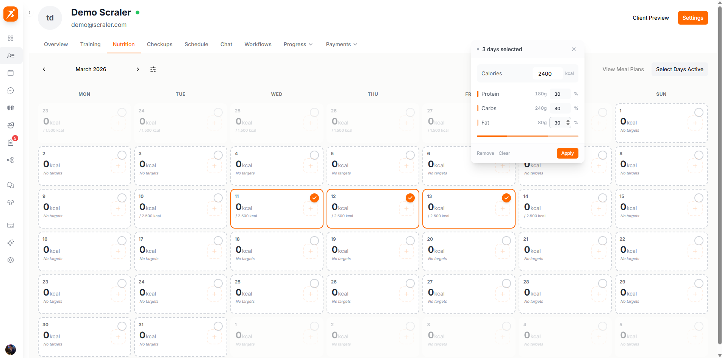Image resolution: width=722 pixels, height=358 pixels.
Task: Switch to the Training tab
Action: coord(90,44)
